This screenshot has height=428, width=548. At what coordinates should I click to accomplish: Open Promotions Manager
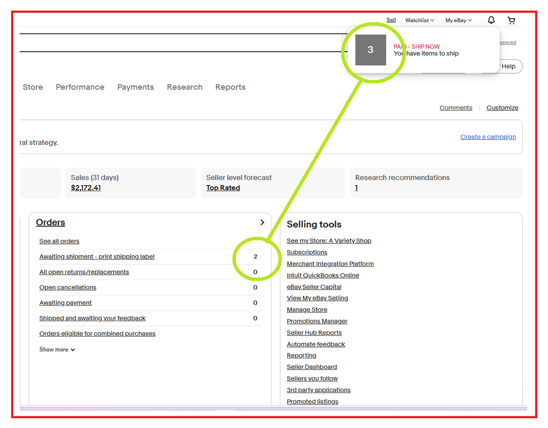point(317,321)
